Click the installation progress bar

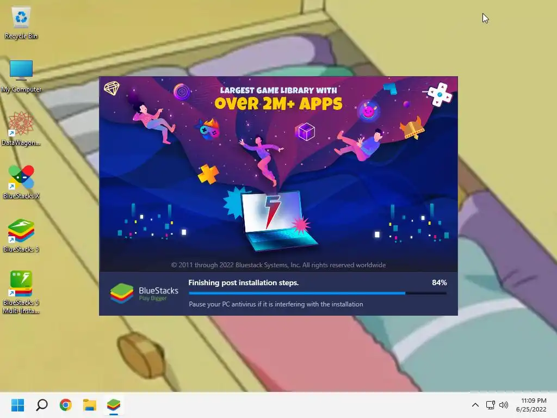coord(318,293)
